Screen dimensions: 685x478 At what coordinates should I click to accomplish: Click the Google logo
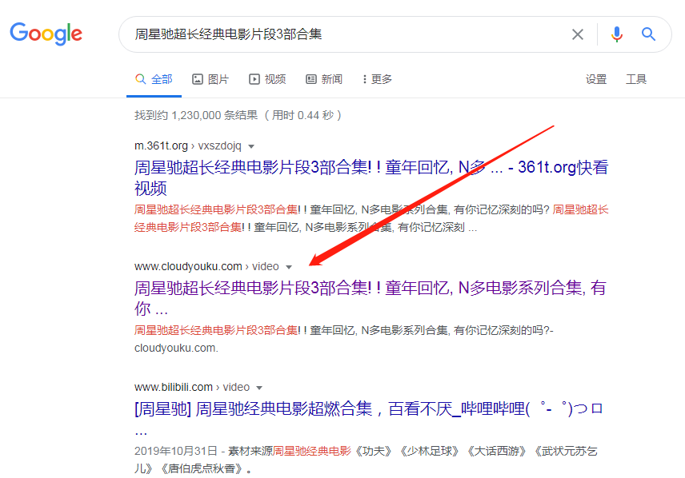(46, 34)
